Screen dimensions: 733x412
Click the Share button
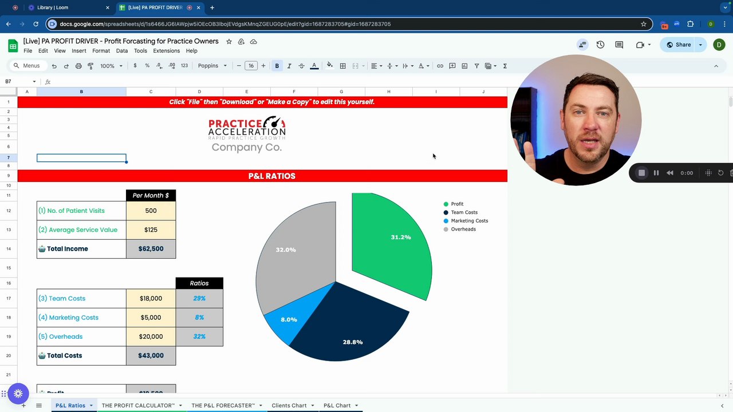click(x=678, y=45)
